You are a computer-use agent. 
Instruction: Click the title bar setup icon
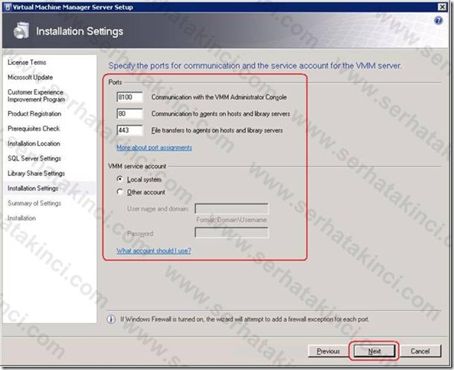(x=8, y=7)
